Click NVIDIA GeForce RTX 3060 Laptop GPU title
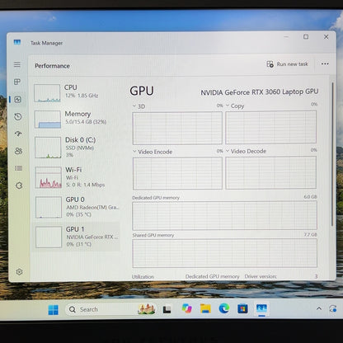Viewport: 343px width, 343px height. [x=260, y=92]
